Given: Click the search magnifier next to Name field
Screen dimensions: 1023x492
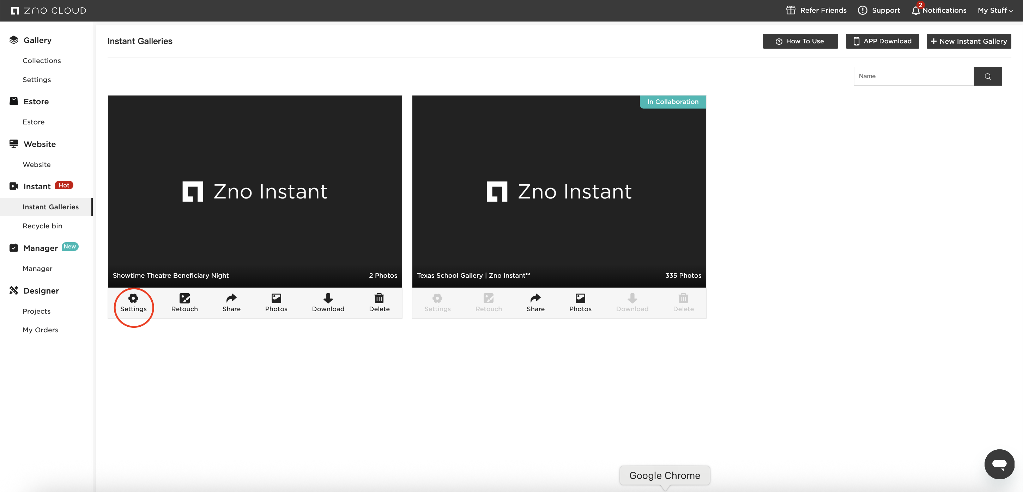Looking at the screenshot, I should tap(988, 76).
